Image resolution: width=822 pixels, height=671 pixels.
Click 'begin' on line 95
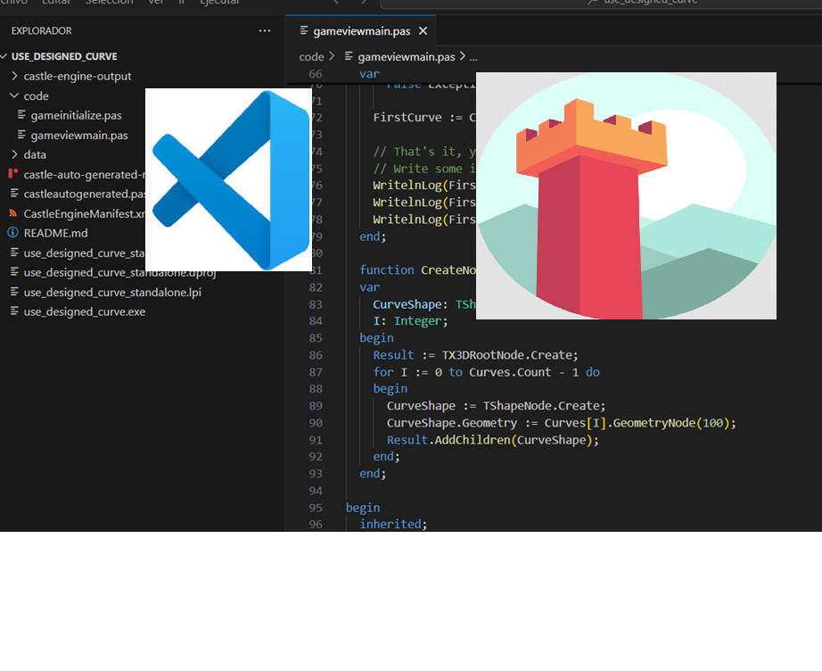[x=363, y=508]
